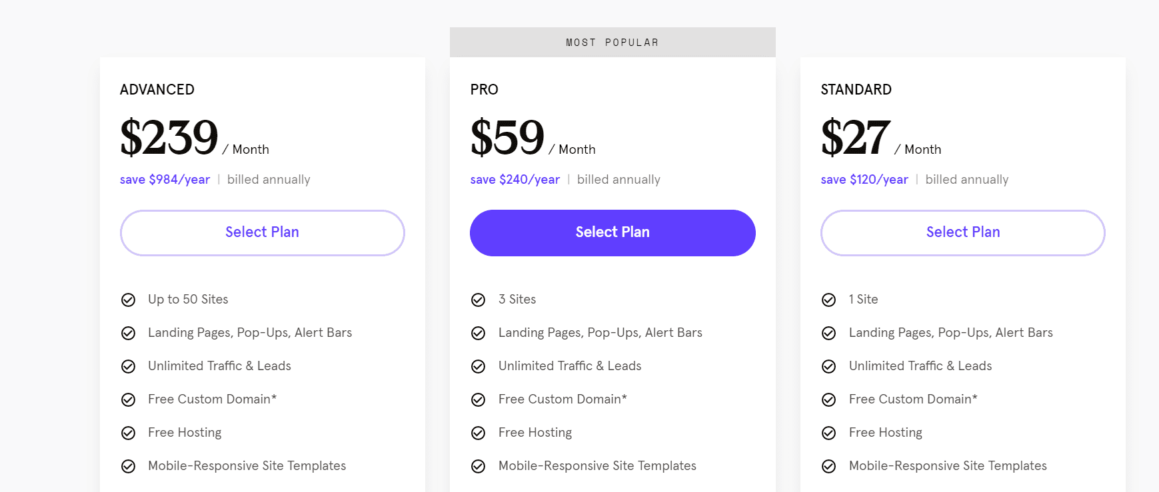Click the Most Popular banner above Pro

[612, 43]
